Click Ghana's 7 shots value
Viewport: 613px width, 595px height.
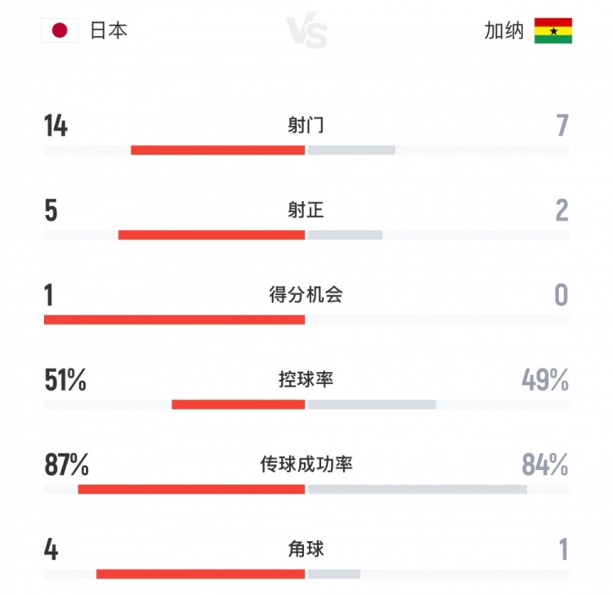[561, 126]
